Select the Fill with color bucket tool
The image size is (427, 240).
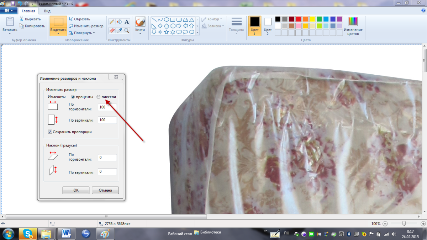tap(119, 22)
